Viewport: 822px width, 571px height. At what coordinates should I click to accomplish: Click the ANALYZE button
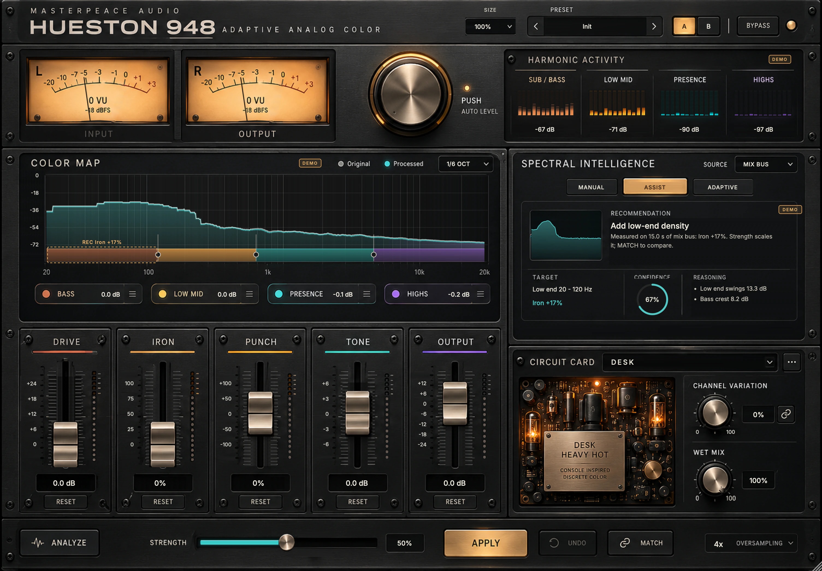pyautogui.click(x=59, y=543)
